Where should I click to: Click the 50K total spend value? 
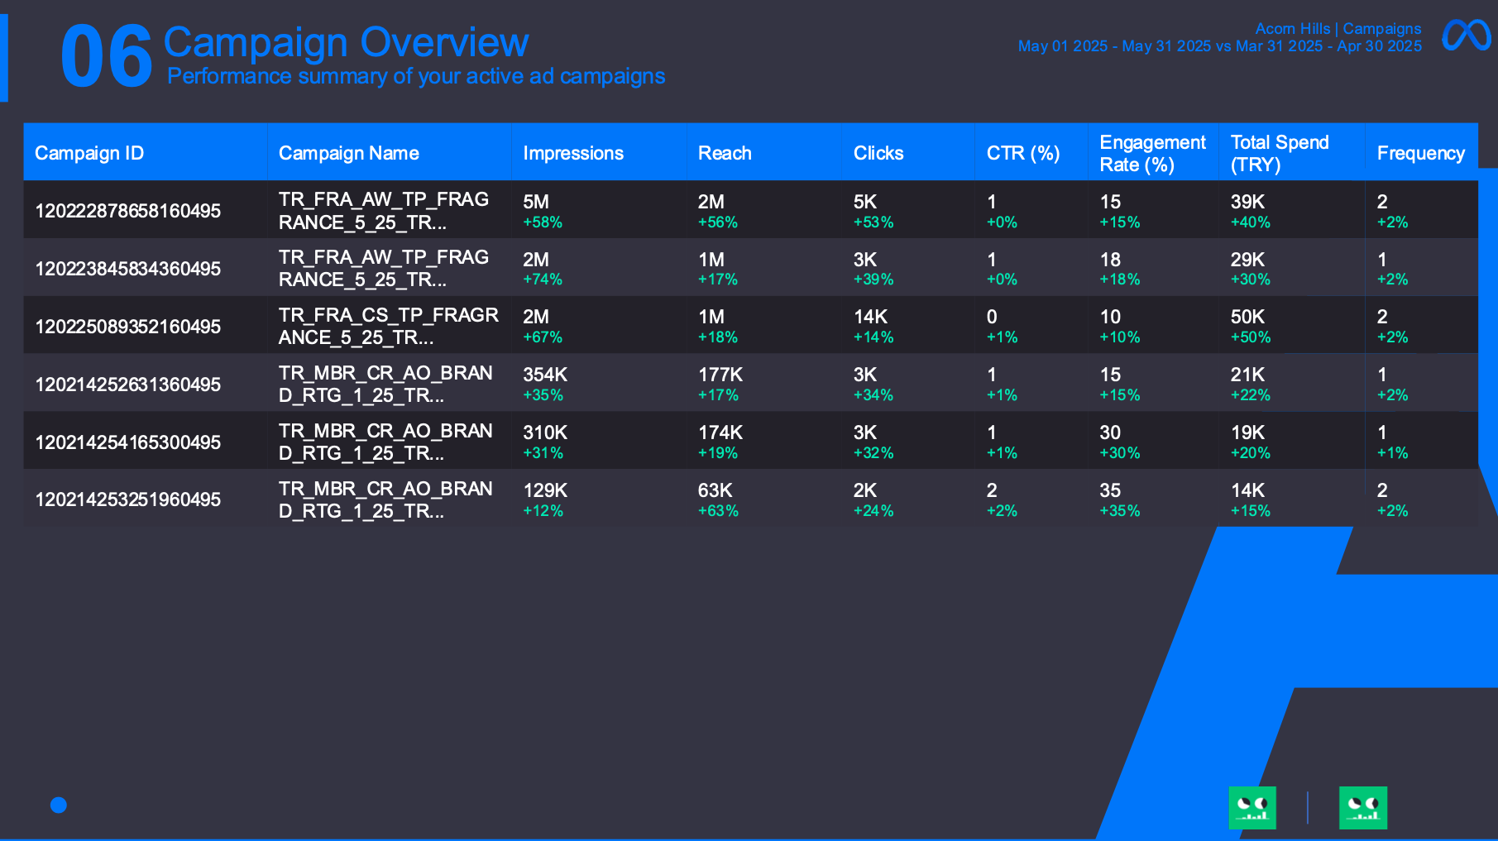click(x=1247, y=317)
